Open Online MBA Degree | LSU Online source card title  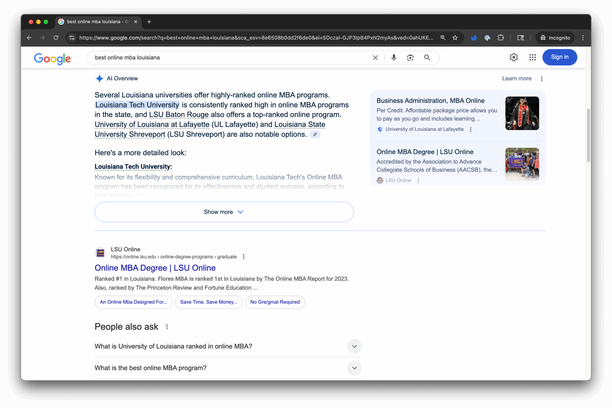click(425, 152)
